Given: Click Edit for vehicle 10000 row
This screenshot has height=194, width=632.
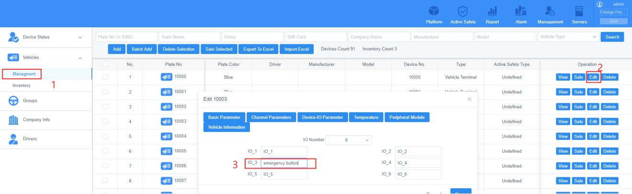Looking at the screenshot, I should [593, 77].
